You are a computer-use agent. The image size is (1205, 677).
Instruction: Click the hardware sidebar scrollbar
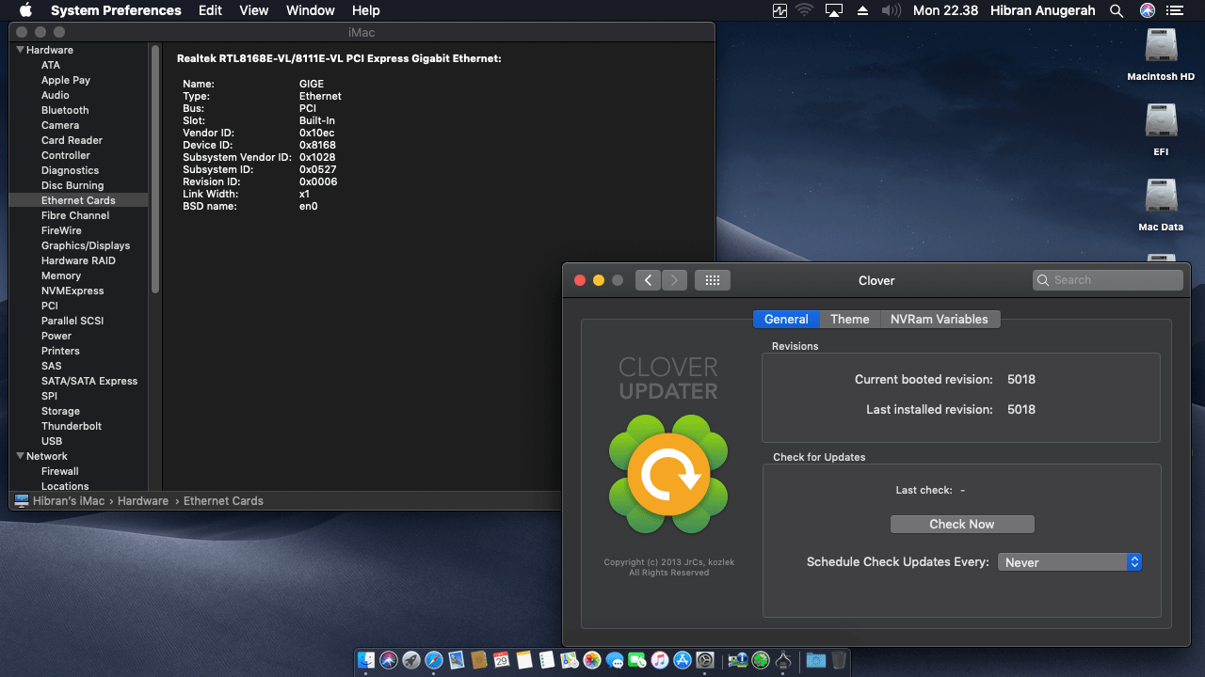point(155,169)
